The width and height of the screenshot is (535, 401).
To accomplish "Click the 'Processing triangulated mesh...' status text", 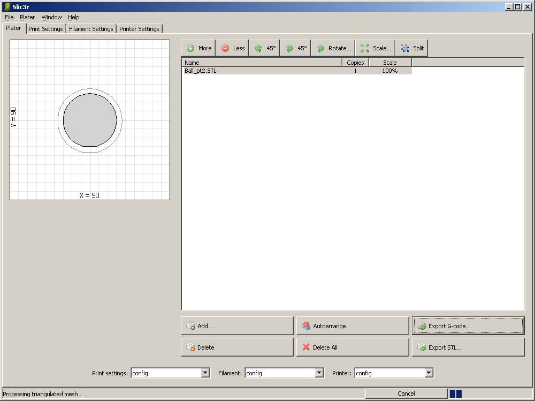I will point(43,394).
